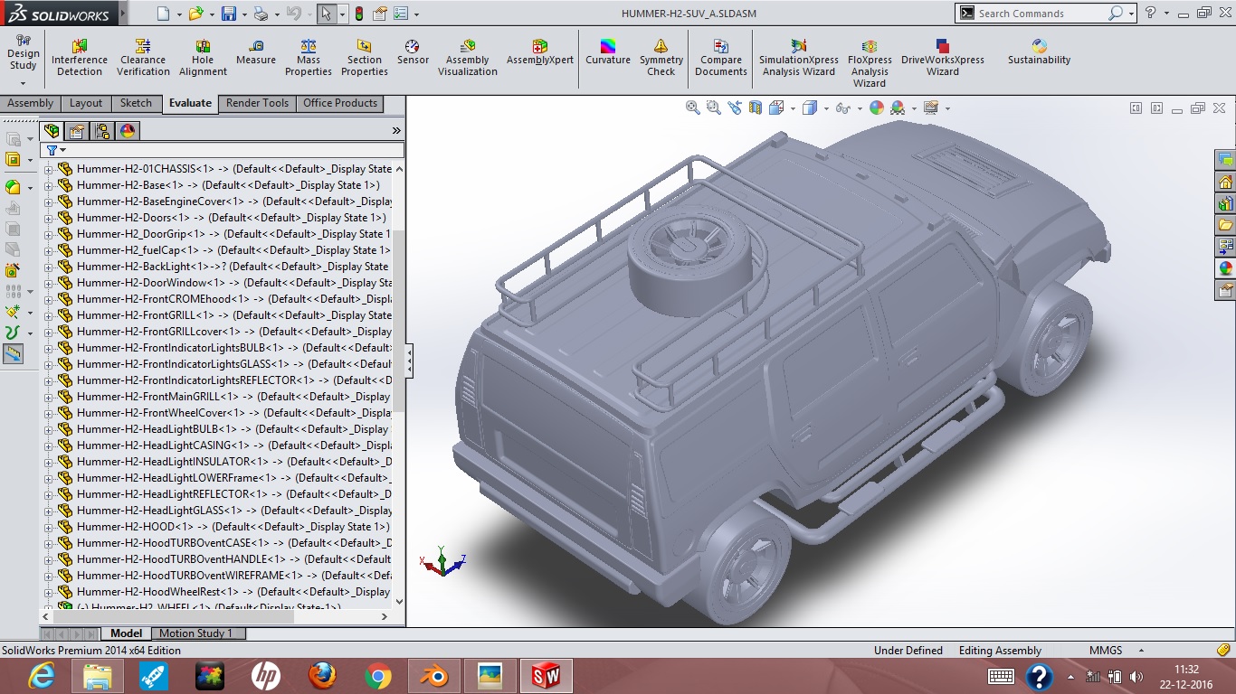Open the Office Products tab

(340, 103)
